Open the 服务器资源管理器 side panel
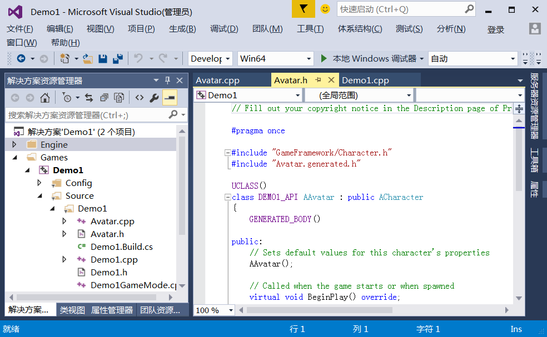 [x=534, y=106]
